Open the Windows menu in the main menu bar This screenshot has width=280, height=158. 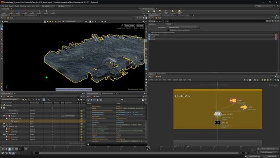point(23,6)
